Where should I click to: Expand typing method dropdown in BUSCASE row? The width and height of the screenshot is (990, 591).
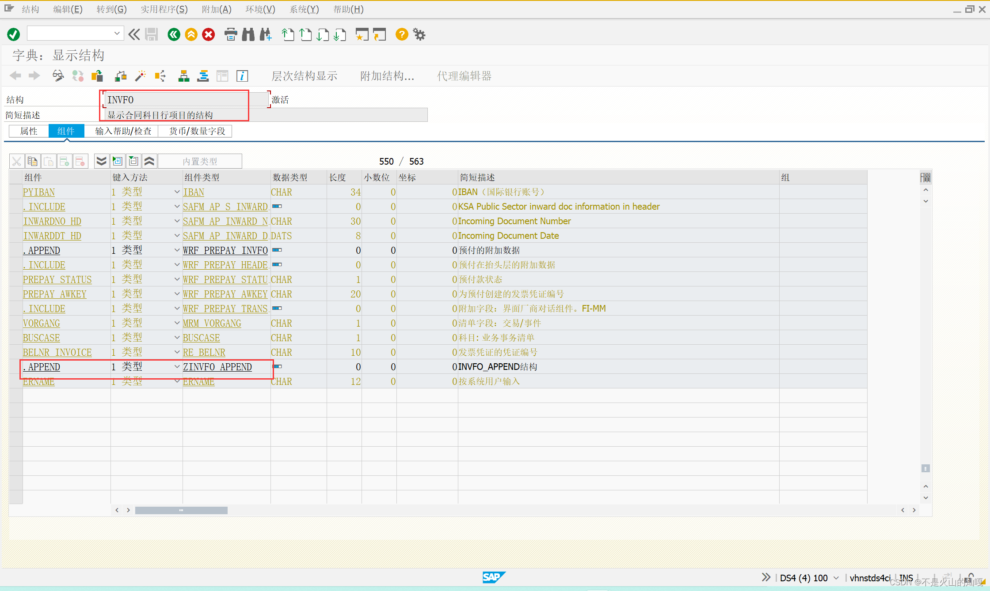click(177, 338)
